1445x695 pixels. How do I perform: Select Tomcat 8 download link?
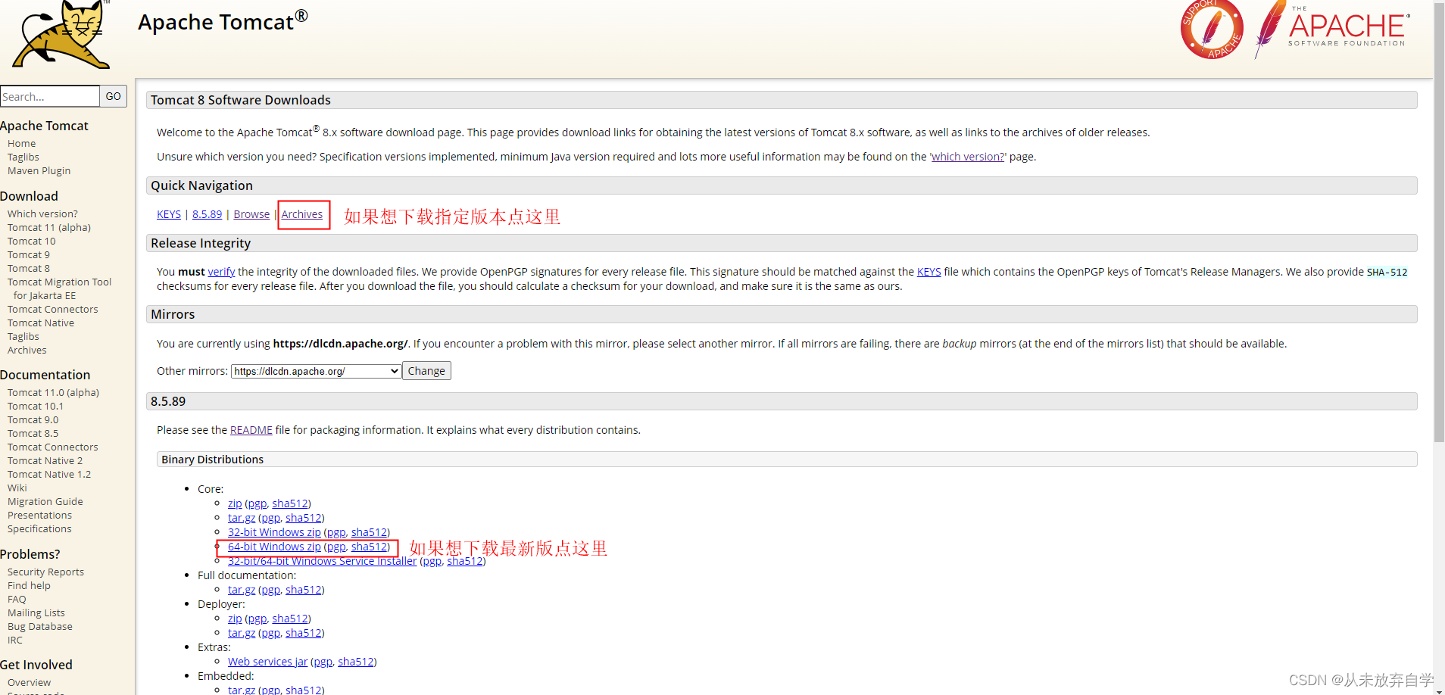click(x=29, y=269)
